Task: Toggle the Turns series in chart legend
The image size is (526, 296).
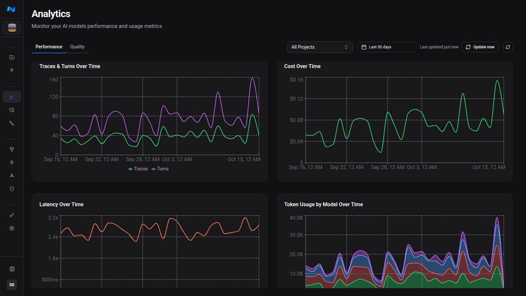Action: tap(160, 169)
